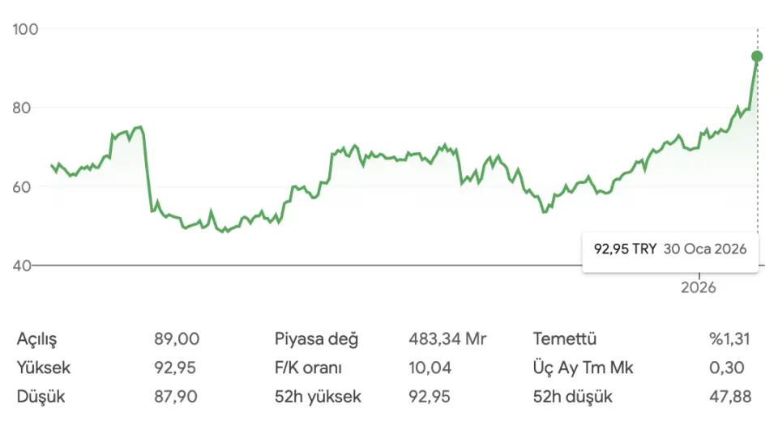
Task: Select the Açılış label
Action: (x=37, y=338)
